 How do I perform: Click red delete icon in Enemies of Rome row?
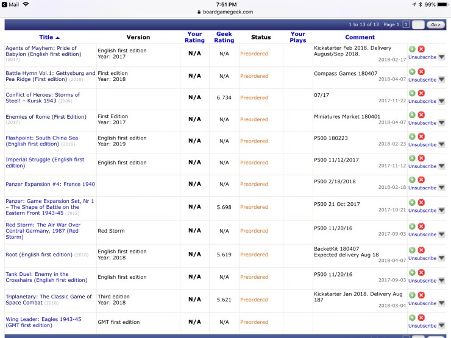click(x=421, y=114)
